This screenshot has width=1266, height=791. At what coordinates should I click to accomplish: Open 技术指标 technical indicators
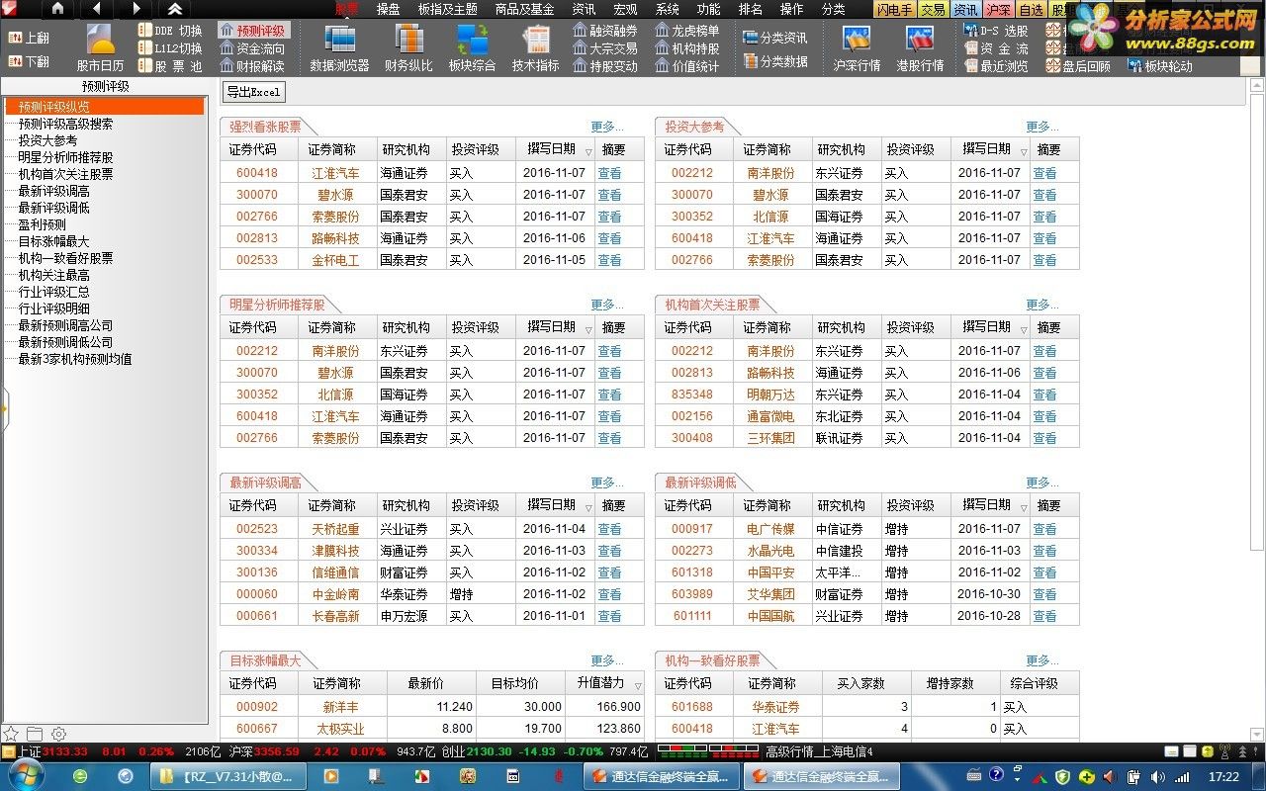(x=535, y=48)
